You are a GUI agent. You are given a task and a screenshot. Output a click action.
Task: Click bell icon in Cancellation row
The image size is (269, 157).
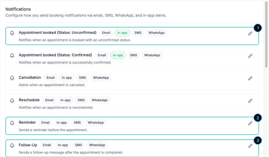click(12, 78)
